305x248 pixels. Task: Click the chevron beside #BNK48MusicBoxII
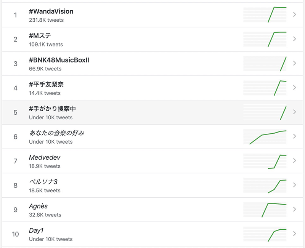(x=294, y=63)
